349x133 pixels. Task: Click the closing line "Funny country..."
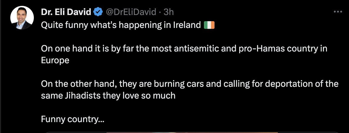(72, 119)
